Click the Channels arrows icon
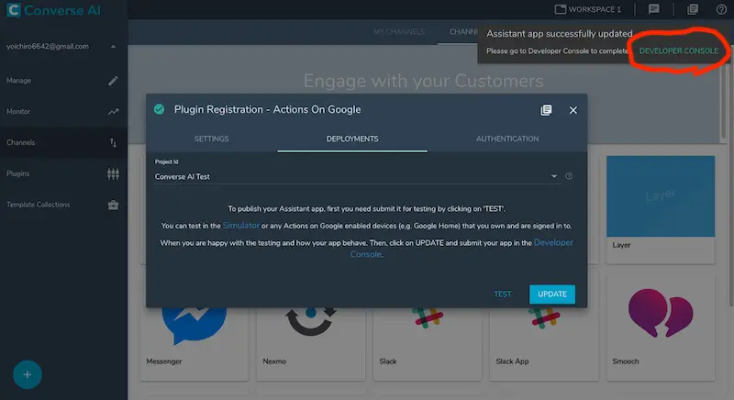This screenshot has width=734, height=400. pyautogui.click(x=113, y=143)
